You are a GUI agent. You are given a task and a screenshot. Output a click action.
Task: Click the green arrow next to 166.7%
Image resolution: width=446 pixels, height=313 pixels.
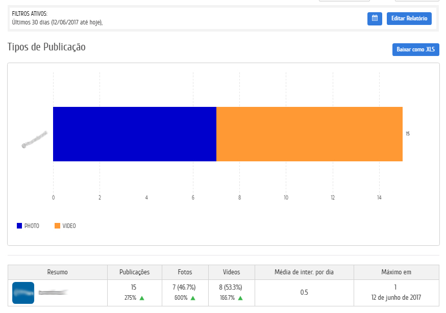tap(240, 298)
